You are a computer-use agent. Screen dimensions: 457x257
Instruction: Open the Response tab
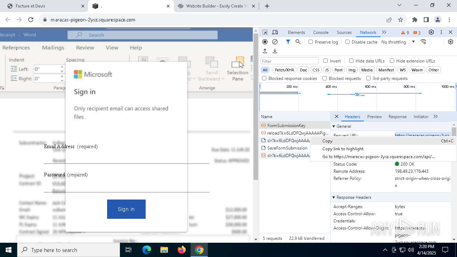click(x=397, y=116)
